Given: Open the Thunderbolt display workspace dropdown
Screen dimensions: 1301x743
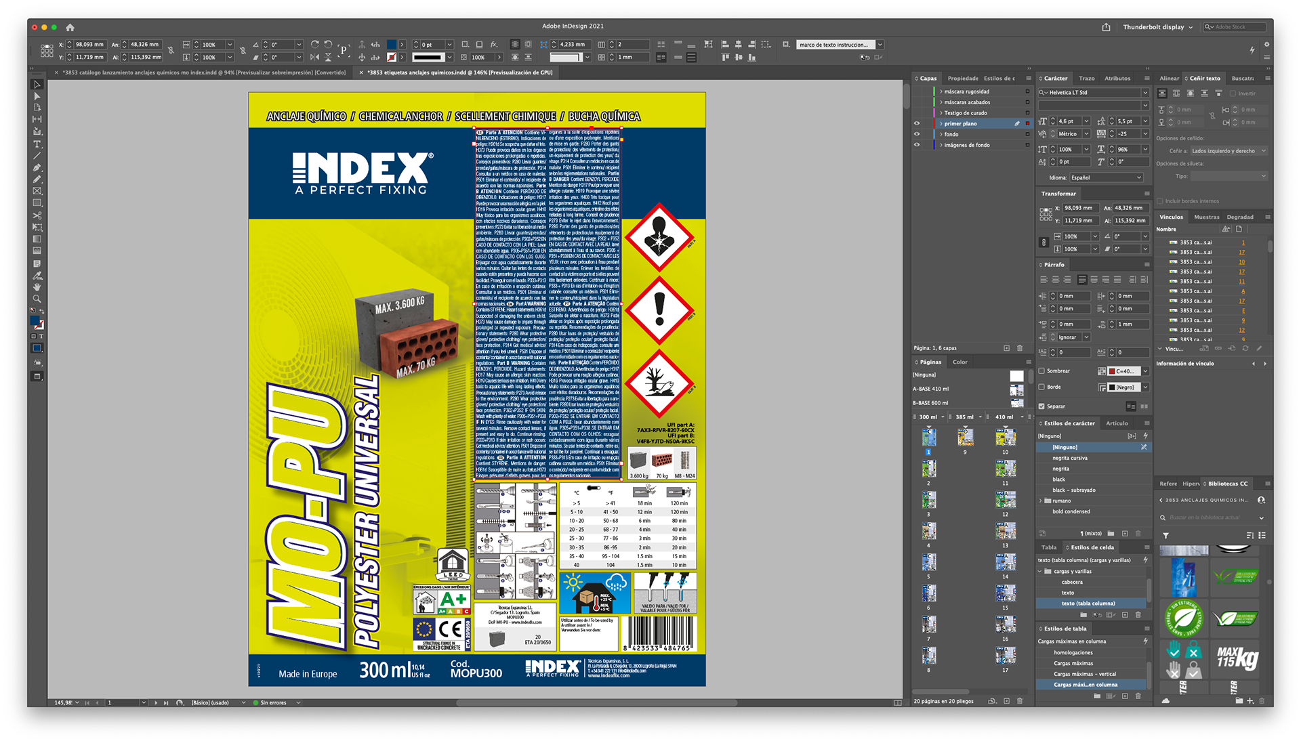Looking at the screenshot, I should click(1158, 27).
